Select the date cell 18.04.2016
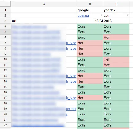The image size is (133, 129). pos(103,21)
